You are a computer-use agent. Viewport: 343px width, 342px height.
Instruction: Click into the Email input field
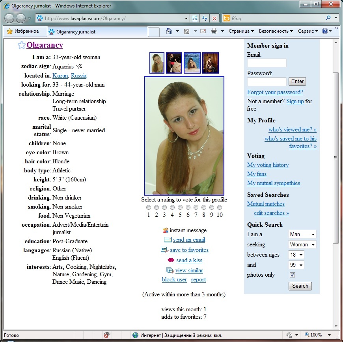(x=267, y=63)
